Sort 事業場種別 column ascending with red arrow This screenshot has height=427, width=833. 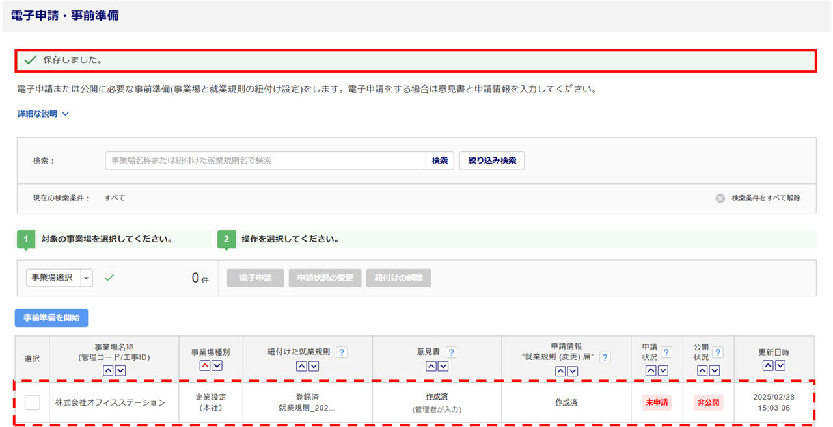pyautogui.click(x=204, y=366)
